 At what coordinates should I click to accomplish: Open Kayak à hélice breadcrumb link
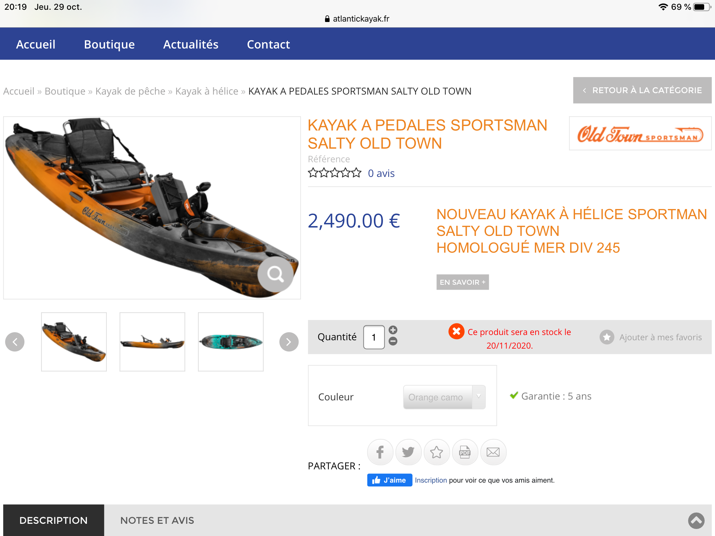(x=207, y=91)
